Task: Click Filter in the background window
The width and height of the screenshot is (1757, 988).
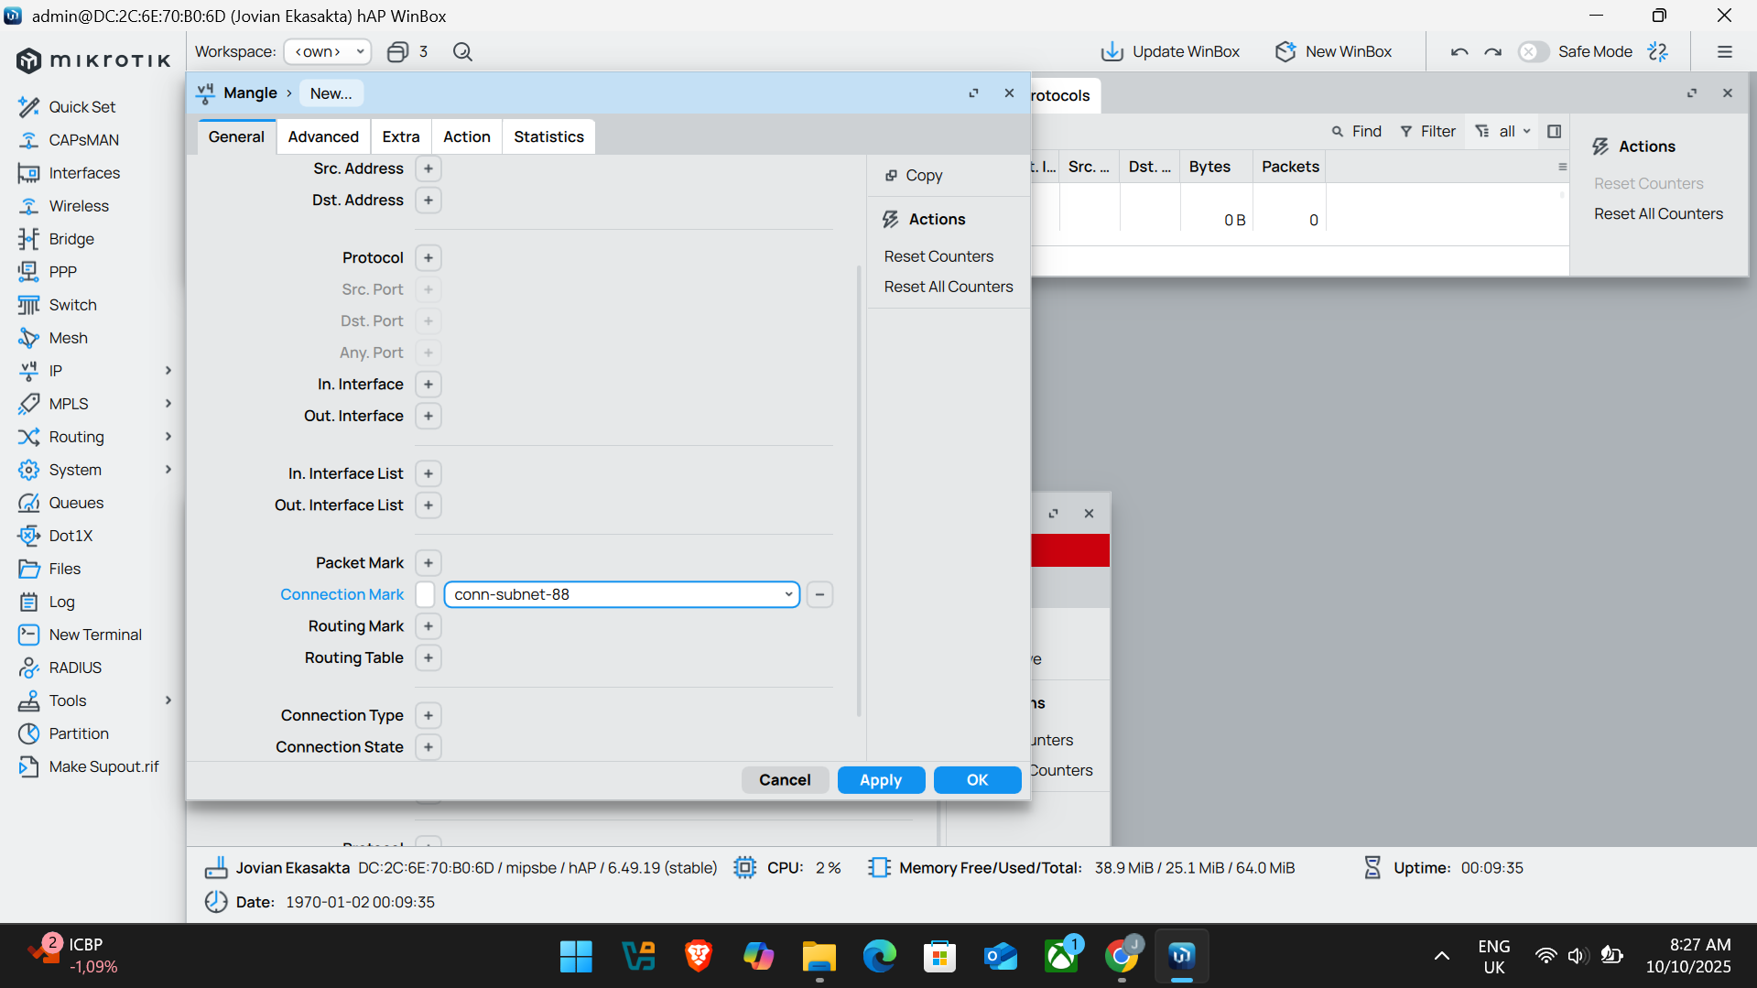Action: [x=1428, y=131]
